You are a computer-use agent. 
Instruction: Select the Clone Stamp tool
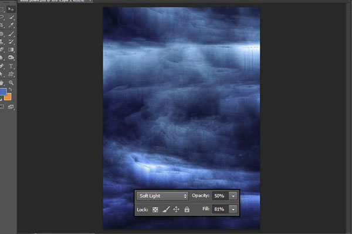[x=2, y=42]
